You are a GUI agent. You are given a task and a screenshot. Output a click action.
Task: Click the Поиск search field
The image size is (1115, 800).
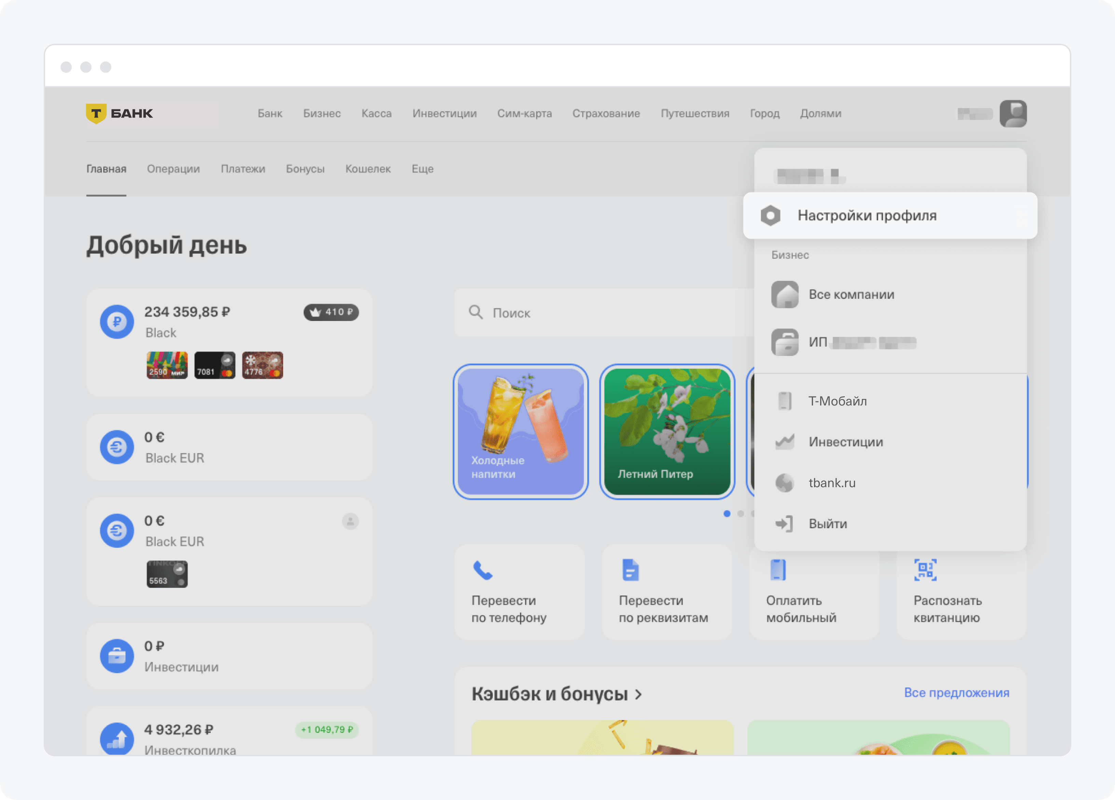point(604,312)
